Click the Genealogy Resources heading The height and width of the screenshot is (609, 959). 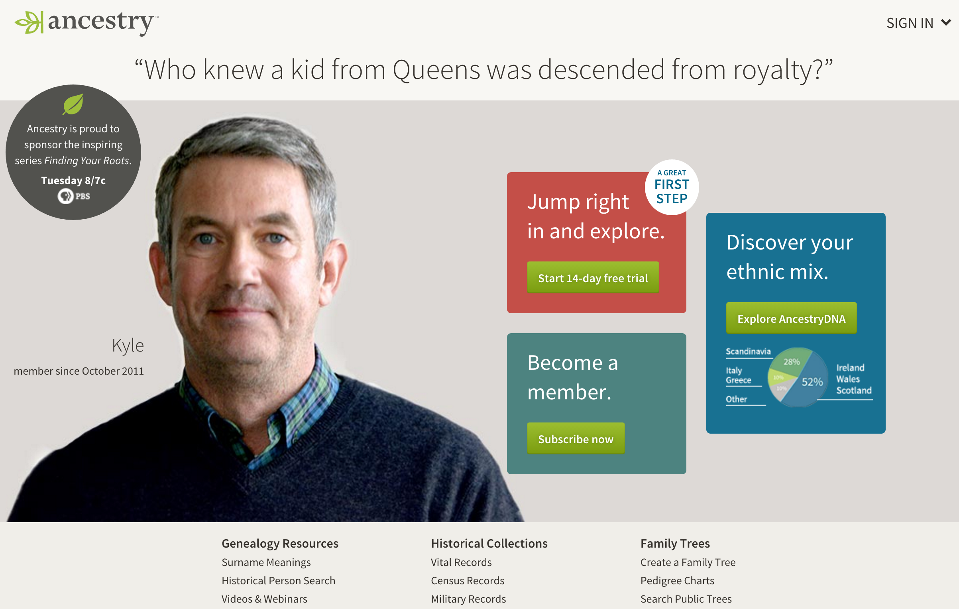pyautogui.click(x=280, y=543)
